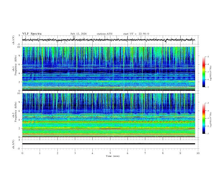
Task: Click the 0 minute tick on the time axis
Action: (x=22, y=153)
